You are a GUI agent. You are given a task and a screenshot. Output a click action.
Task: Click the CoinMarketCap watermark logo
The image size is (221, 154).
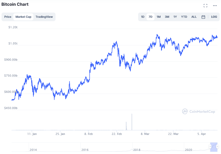click(199, 112)
